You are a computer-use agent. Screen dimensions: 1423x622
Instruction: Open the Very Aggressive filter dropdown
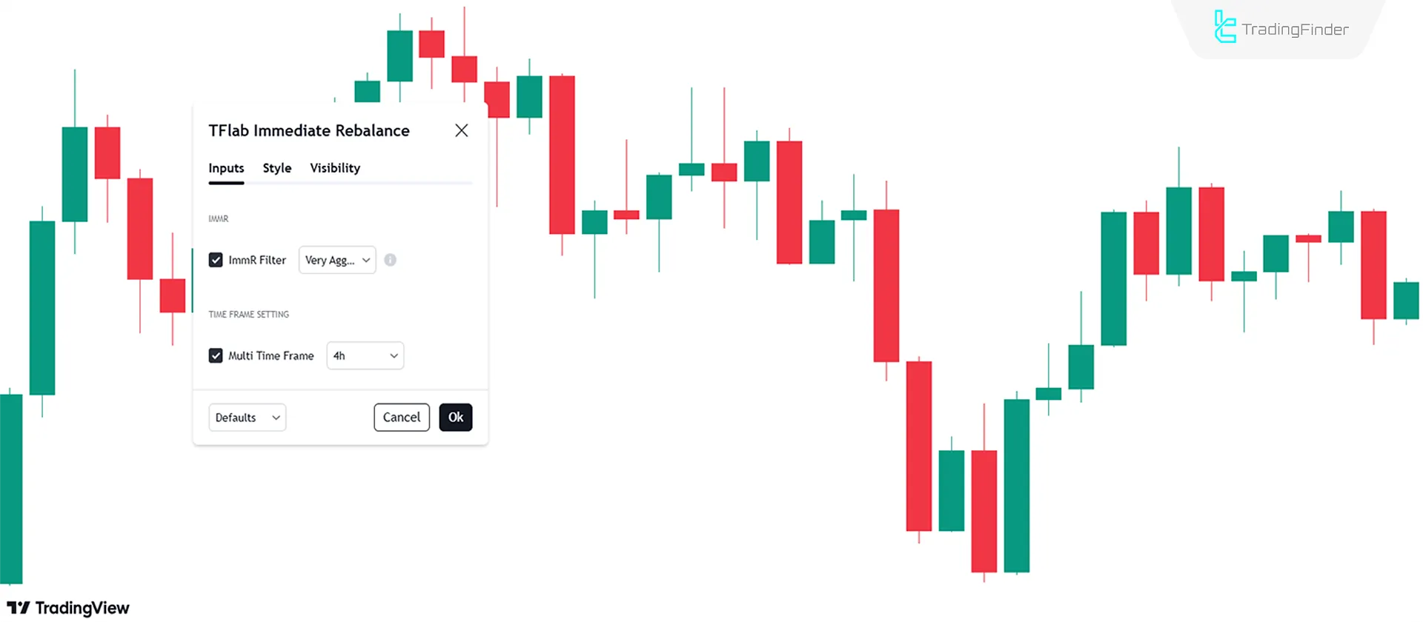coord(337,260)
